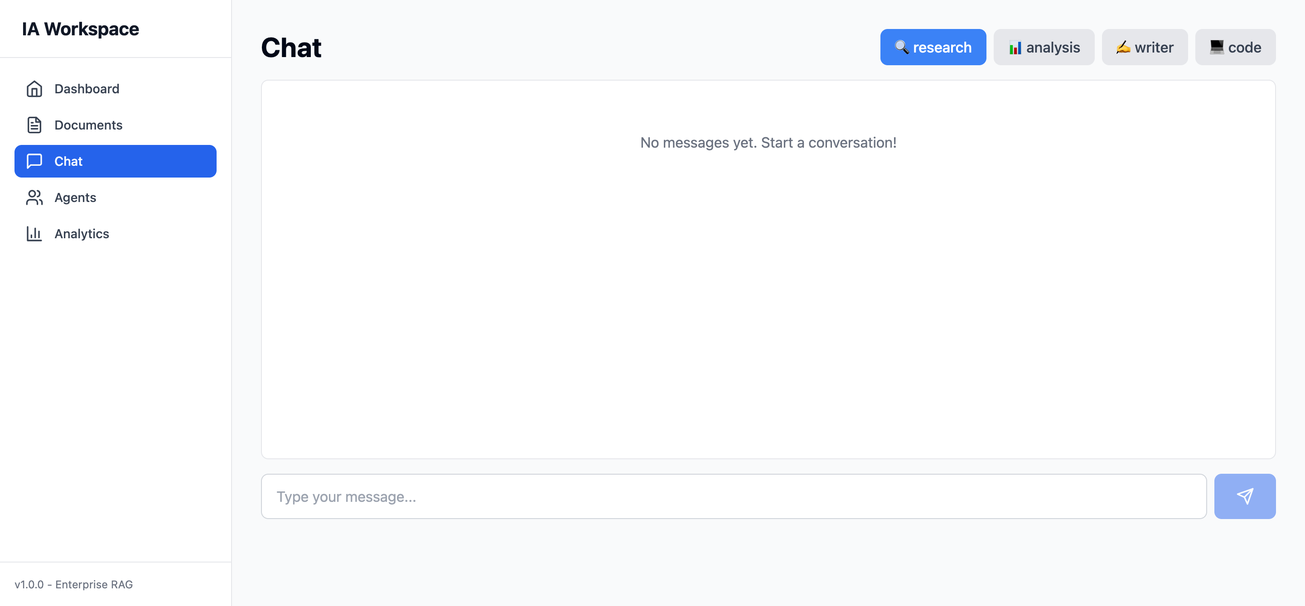Screen dimensions: 1305x606
Task: Click the Agents people icon
Action: 34,197
